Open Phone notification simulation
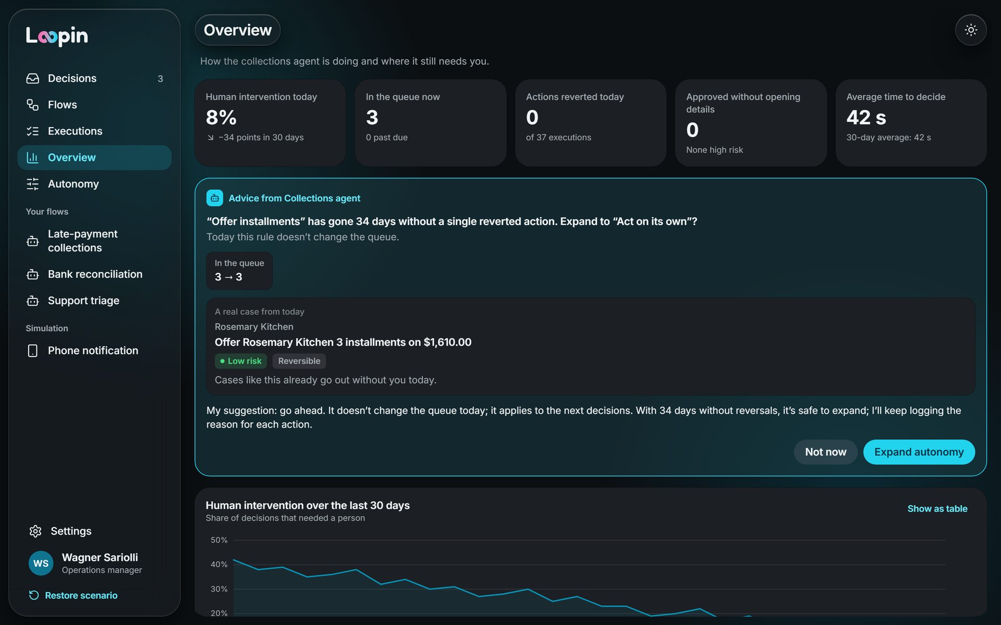The width and height of the screenshot is (1001, 625). click(94, 351)
